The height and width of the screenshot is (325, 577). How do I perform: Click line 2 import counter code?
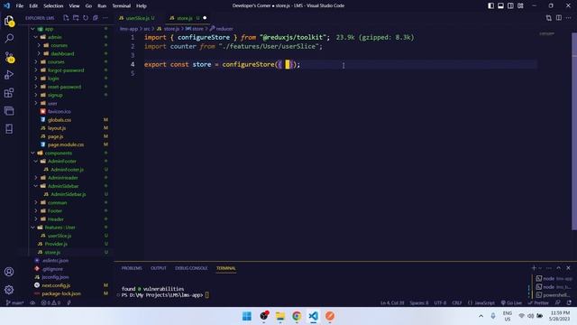coord(234,46)
